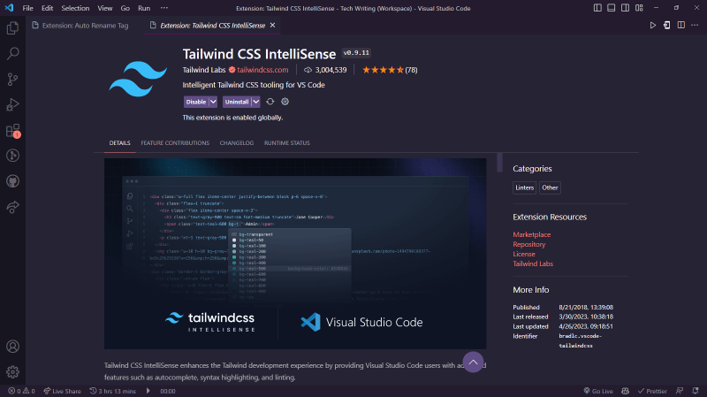The image size is (707, 397).
Task: Open the Manage gear in activity bar
Action: (x=12, y=371)
